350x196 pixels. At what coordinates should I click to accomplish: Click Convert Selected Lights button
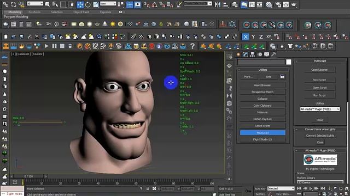320,136
